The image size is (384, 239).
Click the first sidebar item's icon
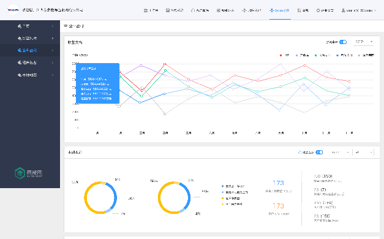[20, 26]
